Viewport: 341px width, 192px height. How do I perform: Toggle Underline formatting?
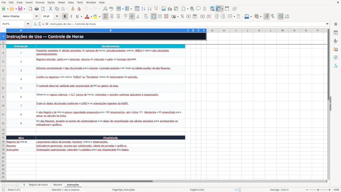pyautogui.click(x=77, y=16)
